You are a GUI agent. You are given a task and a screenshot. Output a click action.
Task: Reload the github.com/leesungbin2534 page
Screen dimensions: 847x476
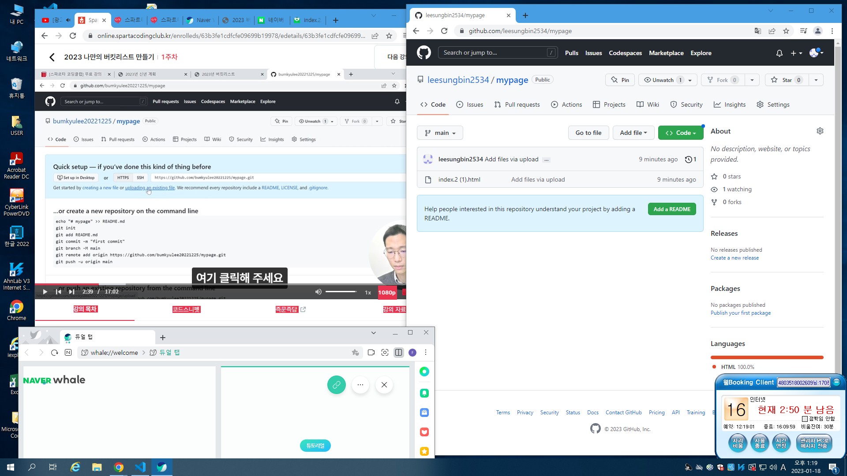point(444,31)
